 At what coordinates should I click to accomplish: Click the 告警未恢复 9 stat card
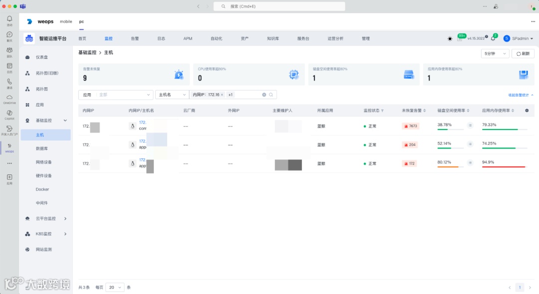(134, 74)
